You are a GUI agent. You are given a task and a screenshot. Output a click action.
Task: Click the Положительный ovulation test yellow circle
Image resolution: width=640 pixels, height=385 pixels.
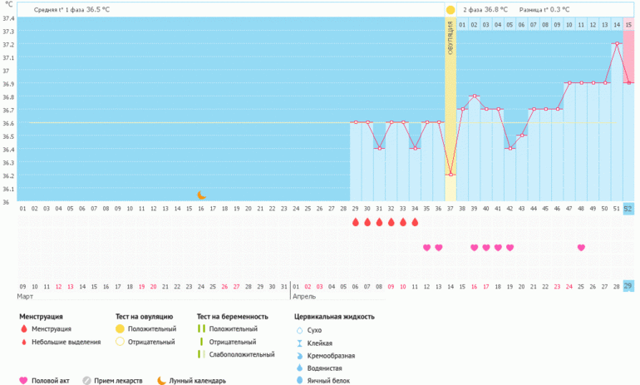pyautogui.click(x=120, y=329)
